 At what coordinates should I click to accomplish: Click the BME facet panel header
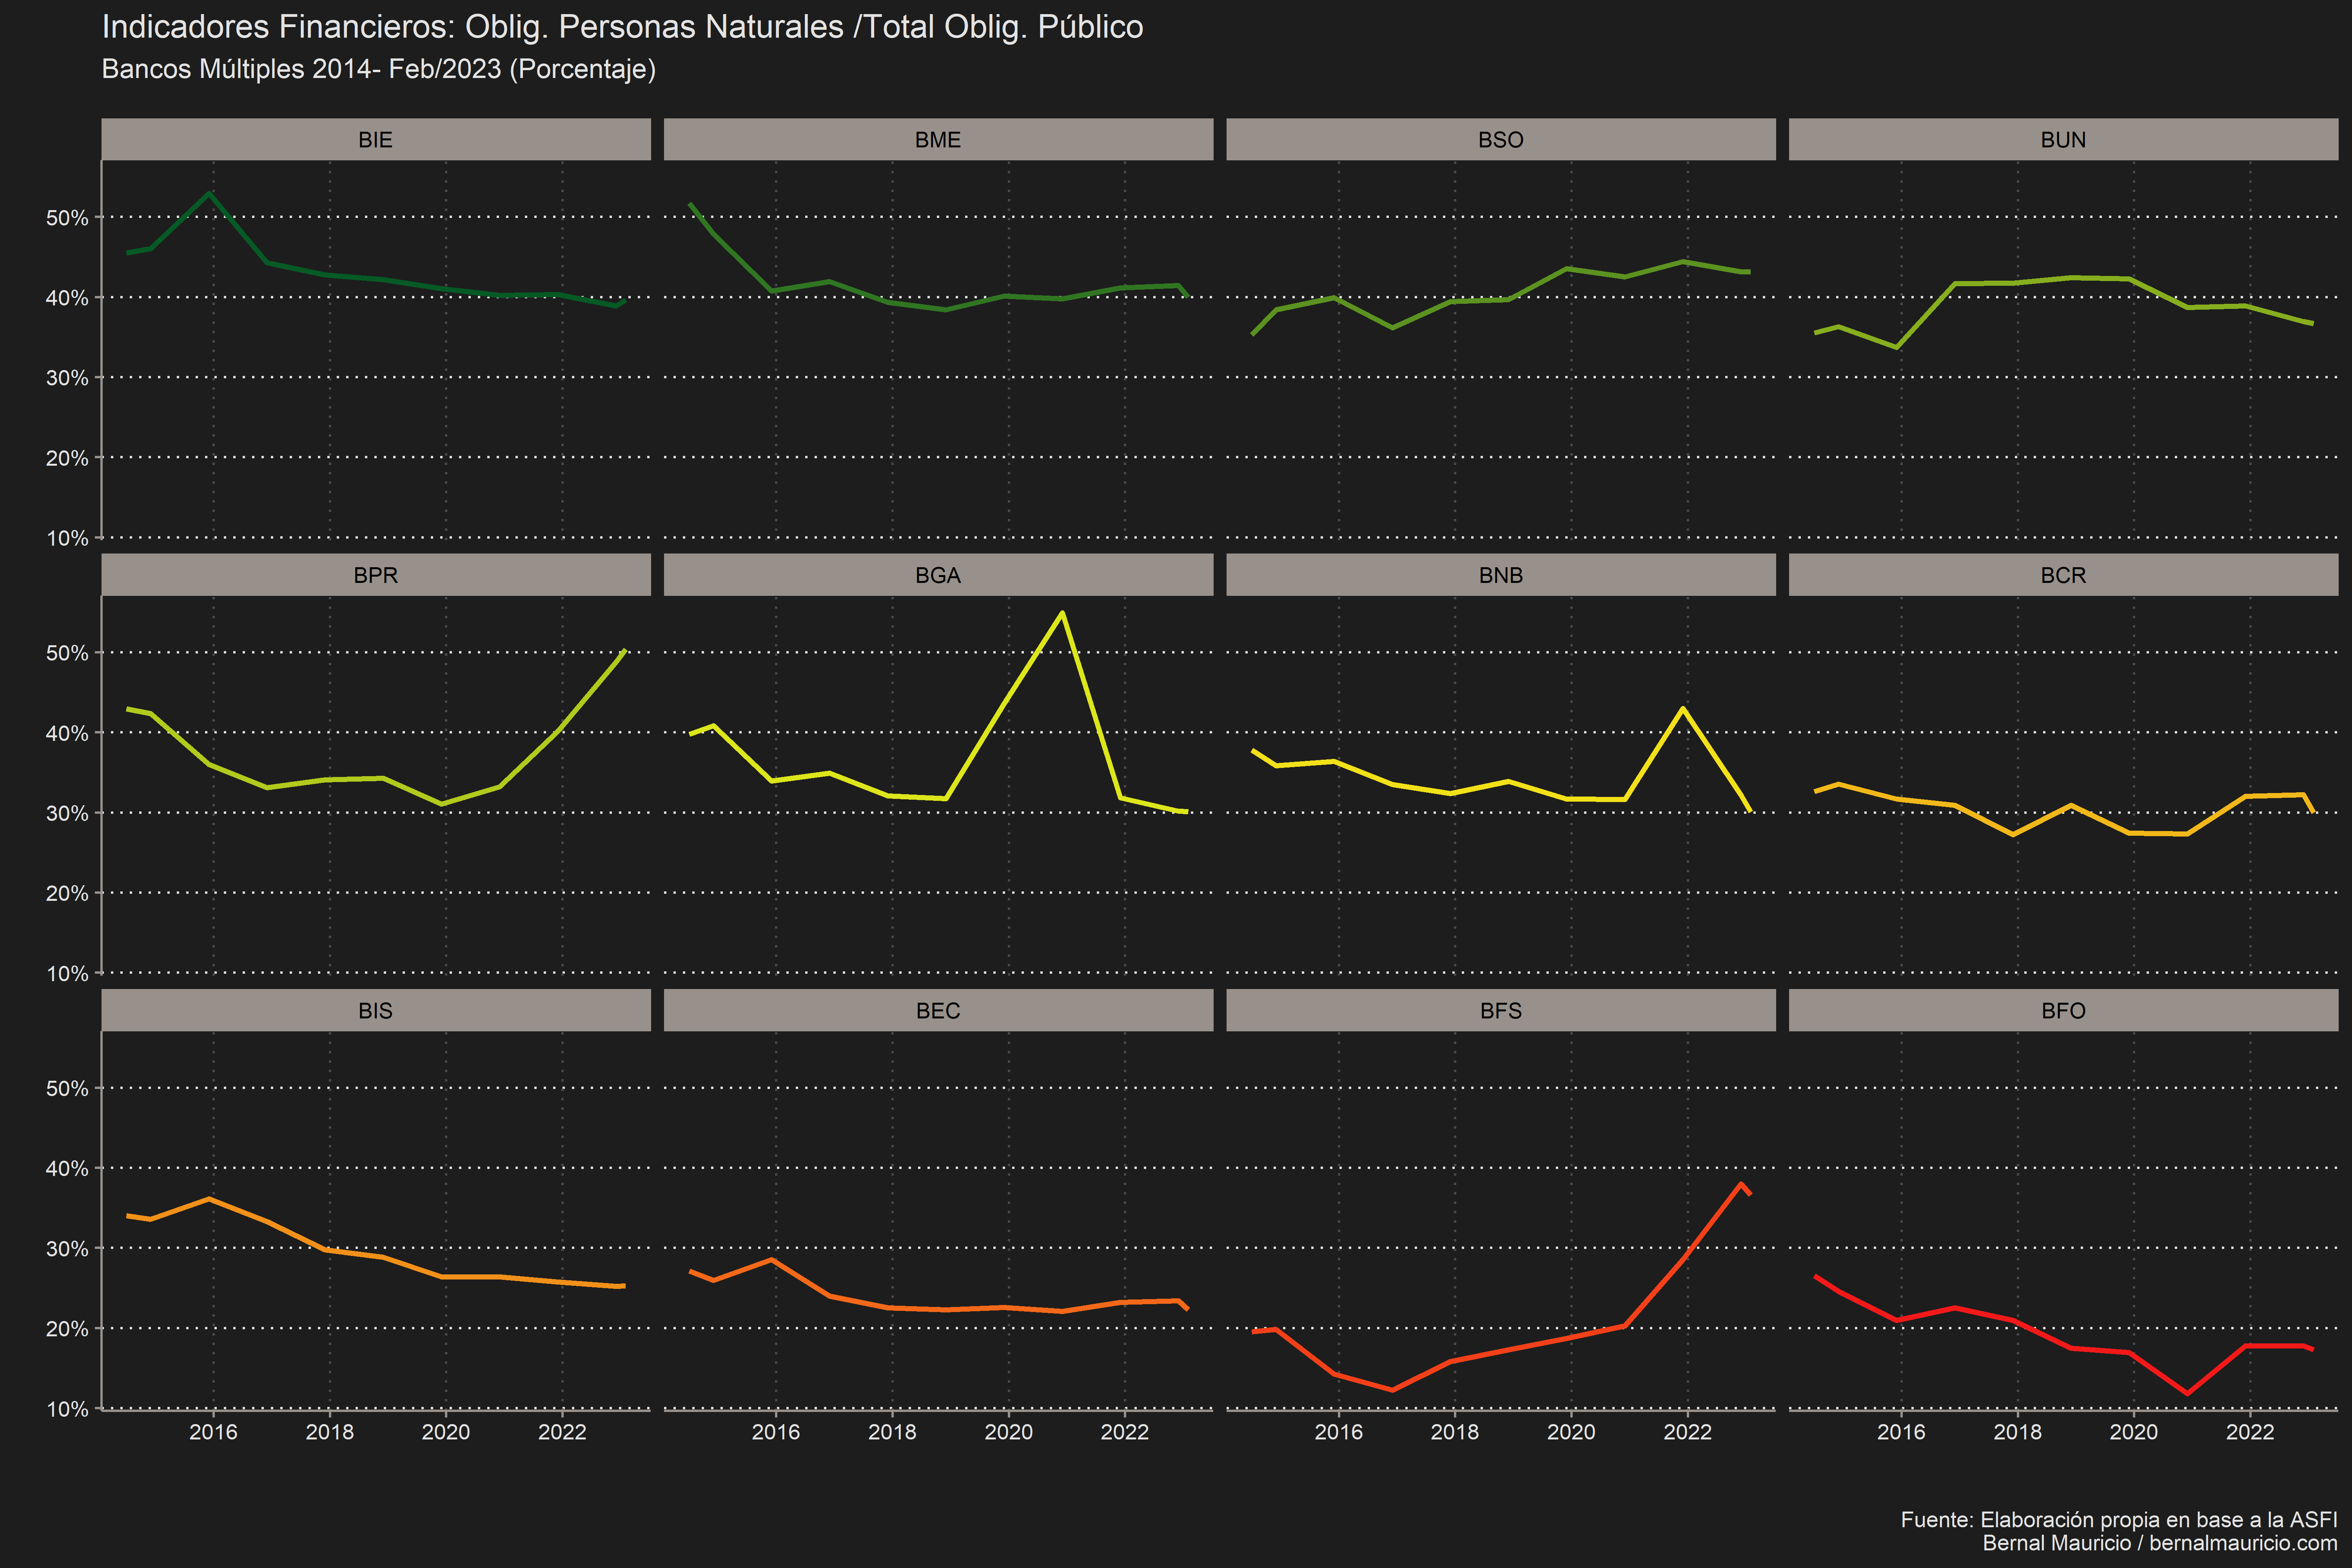(938, 139)
